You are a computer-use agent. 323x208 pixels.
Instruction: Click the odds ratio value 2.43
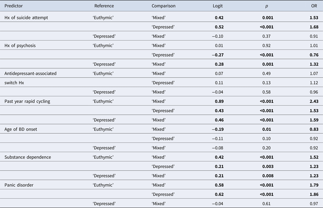pyautogui.click(x=314, y=101)
